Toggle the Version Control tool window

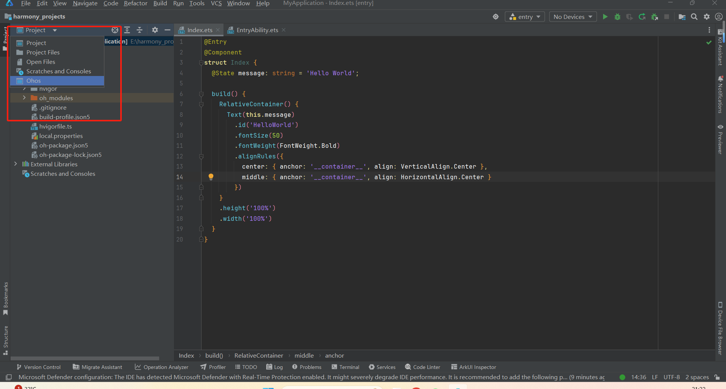[38, 367]
